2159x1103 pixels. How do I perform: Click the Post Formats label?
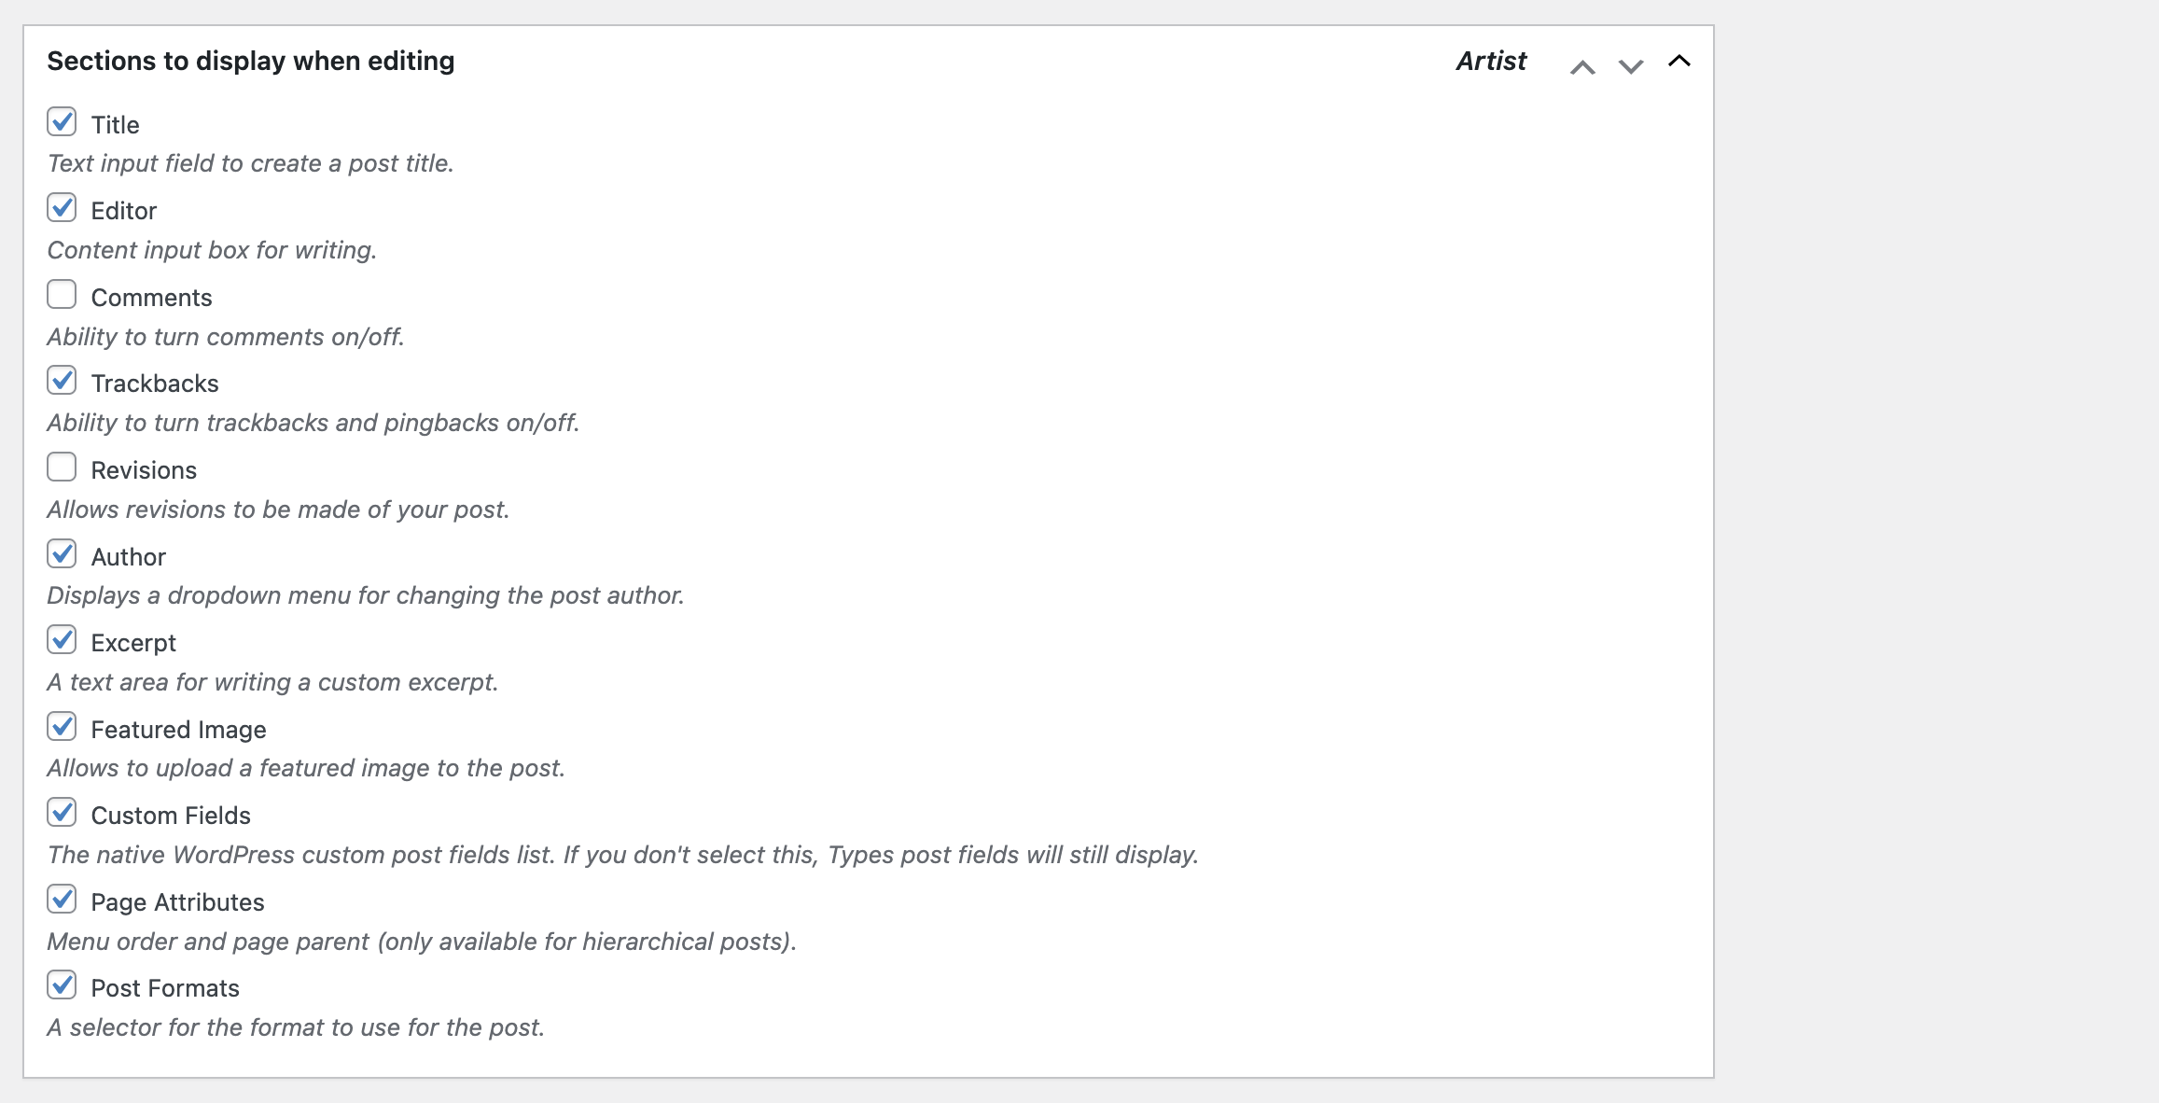(165, 988)
